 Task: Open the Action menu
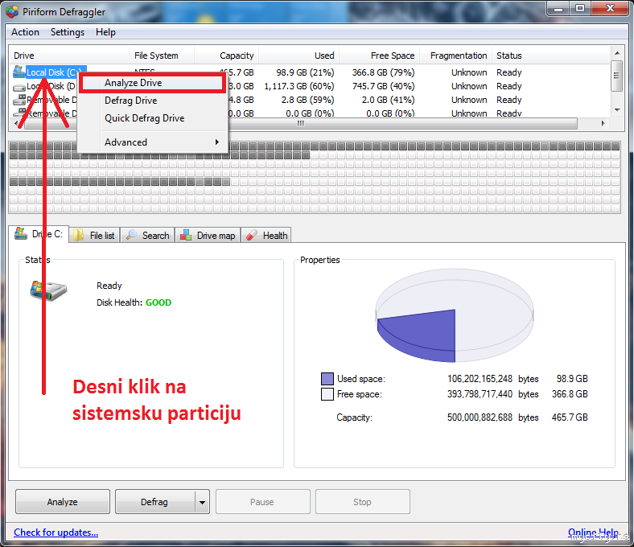click(x=25, y=32)
